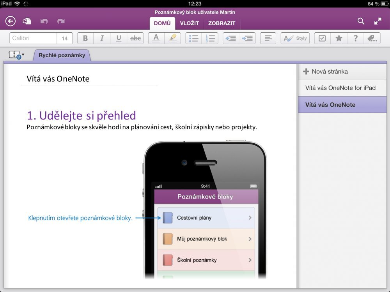
Task: Click the undo icon
Action: (44, 21)
